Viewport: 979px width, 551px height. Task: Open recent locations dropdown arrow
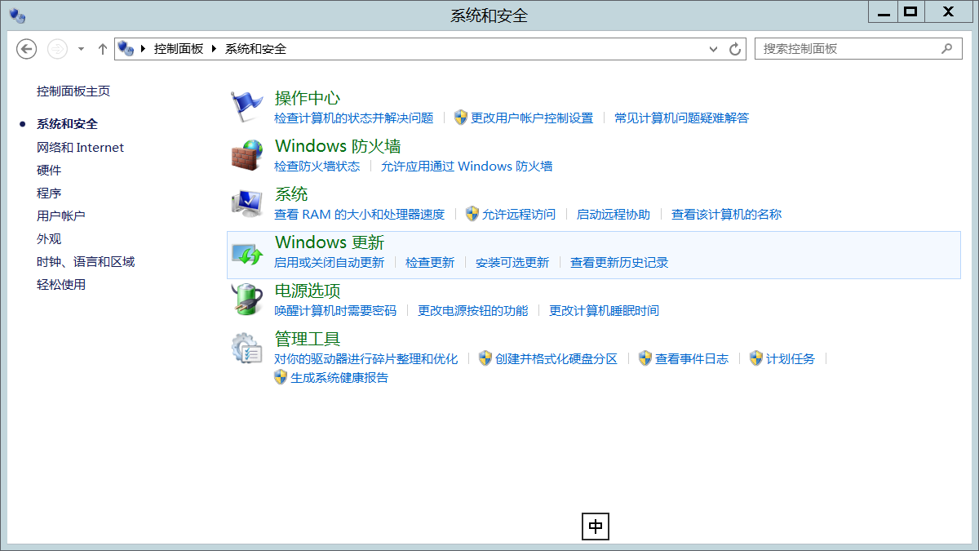(81, 49)
